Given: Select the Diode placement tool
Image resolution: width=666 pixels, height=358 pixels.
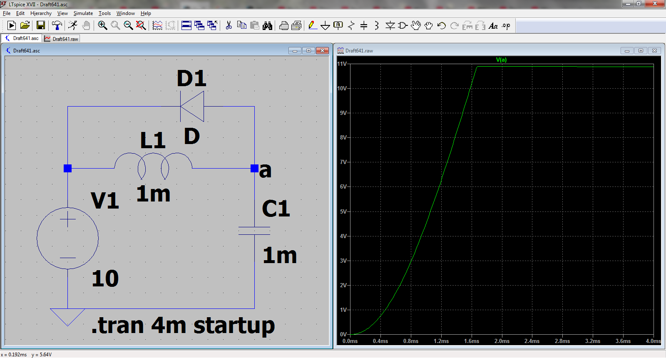Looking at the screenshot, I should click(x=390, y=25).
